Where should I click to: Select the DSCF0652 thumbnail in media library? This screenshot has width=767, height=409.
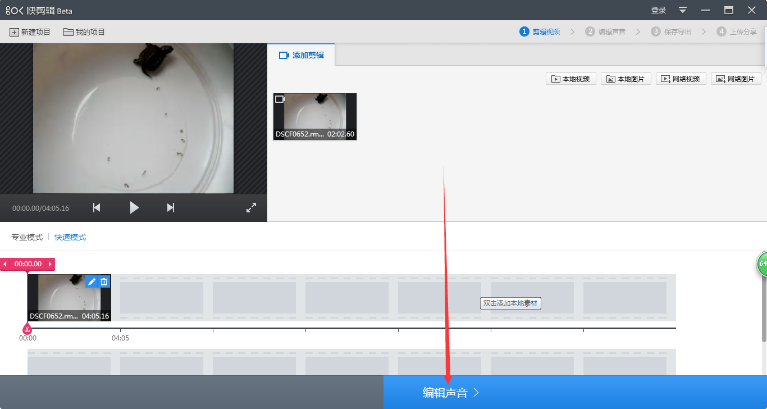(x=315, y=117)
